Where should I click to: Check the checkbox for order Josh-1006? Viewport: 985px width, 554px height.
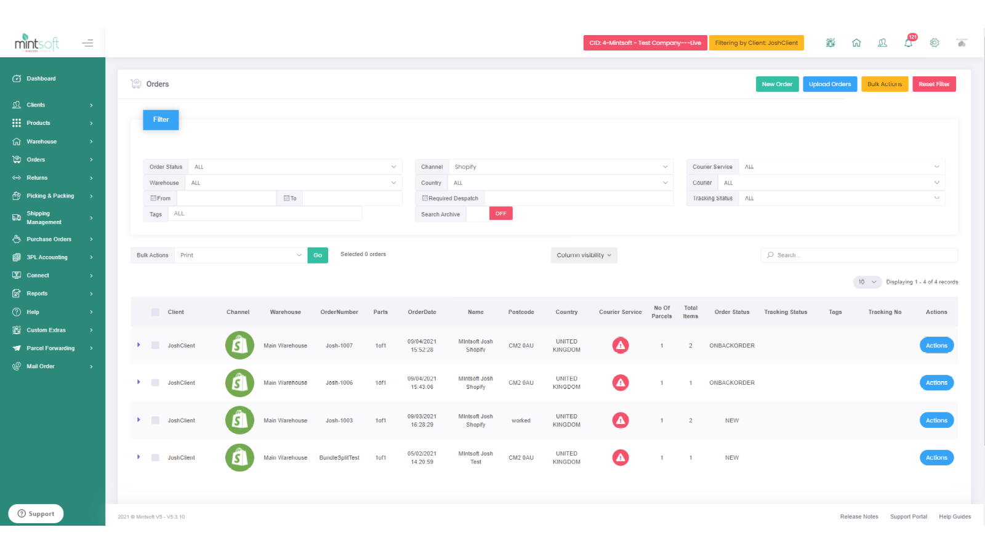[x=155, y=382]
